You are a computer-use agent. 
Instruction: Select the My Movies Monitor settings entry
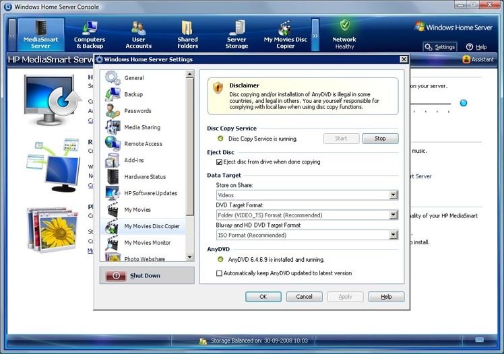click(143, 243)
